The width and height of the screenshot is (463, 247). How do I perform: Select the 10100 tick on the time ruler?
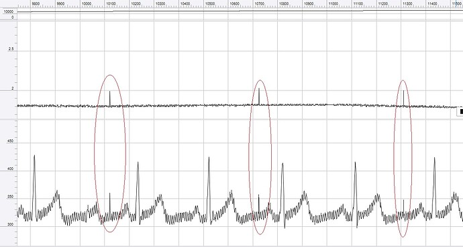pyautogui.click(x=111, y=3)
